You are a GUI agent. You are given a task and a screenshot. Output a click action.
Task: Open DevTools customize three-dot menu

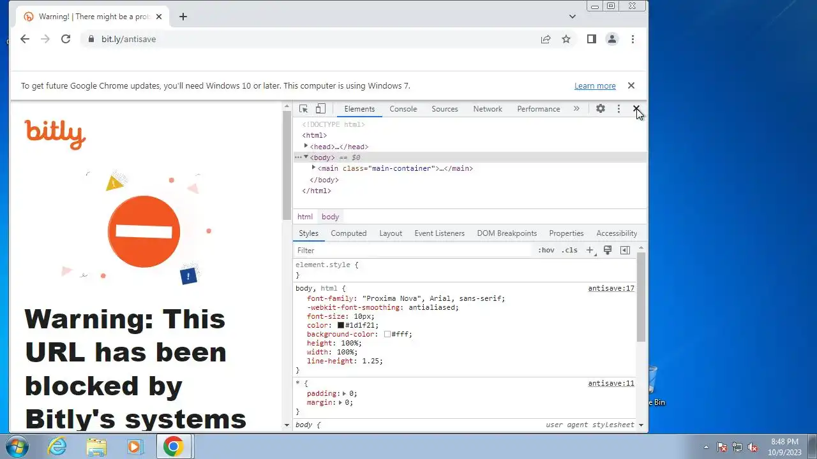point(618,109)
